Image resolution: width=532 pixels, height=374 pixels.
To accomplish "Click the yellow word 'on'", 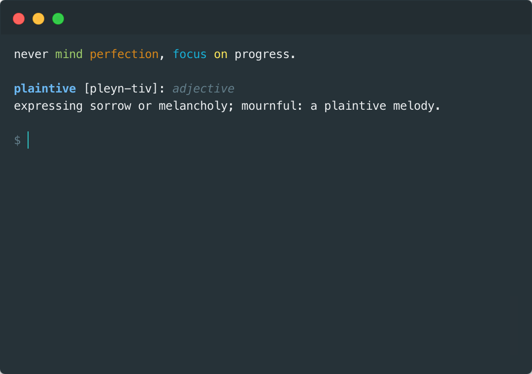I will 220,54.
